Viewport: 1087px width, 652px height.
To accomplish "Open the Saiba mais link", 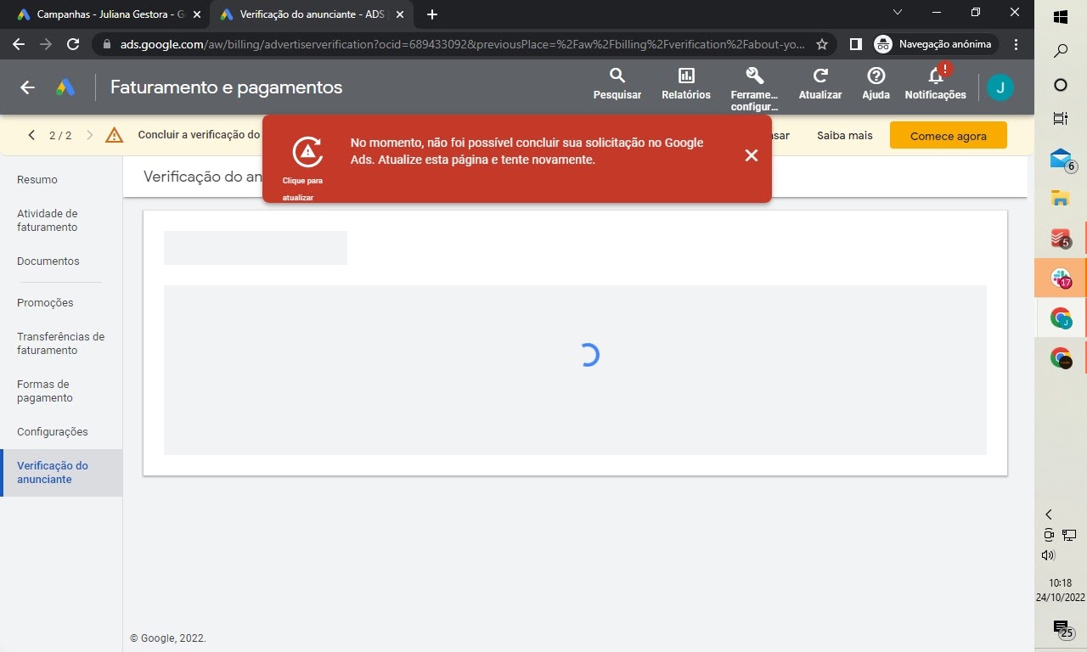I will pyautogui.click(x=844, y=136).
